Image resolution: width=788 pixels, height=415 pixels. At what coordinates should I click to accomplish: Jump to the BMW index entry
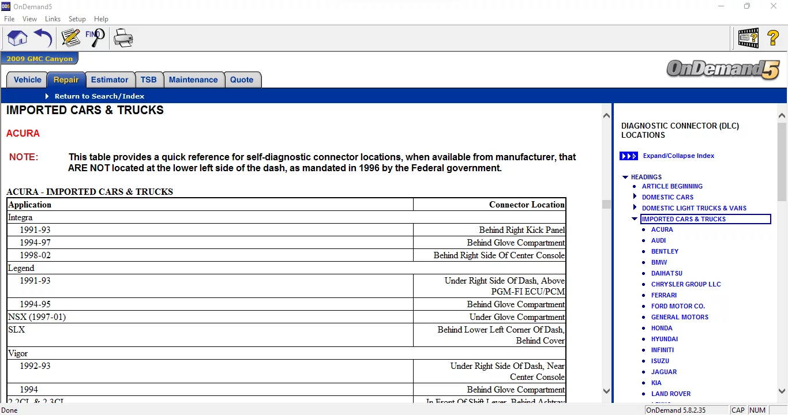pos(659,262)
